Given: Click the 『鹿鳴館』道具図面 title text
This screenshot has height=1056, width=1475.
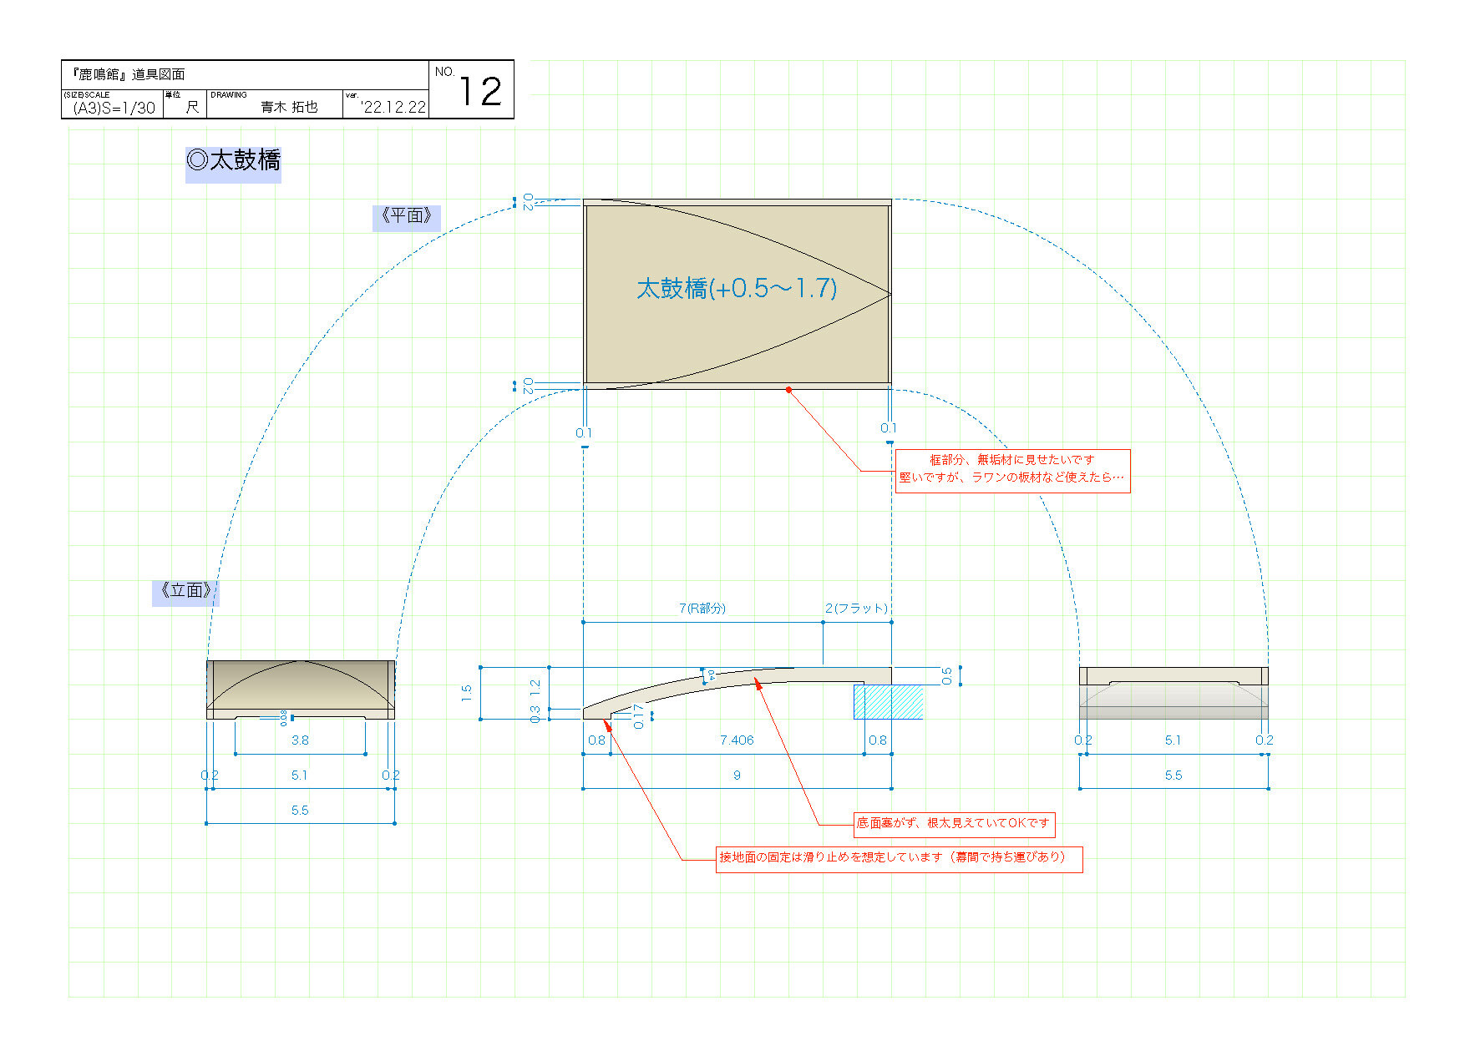Looking at the screenshot, I should click(x=129, y=74).
